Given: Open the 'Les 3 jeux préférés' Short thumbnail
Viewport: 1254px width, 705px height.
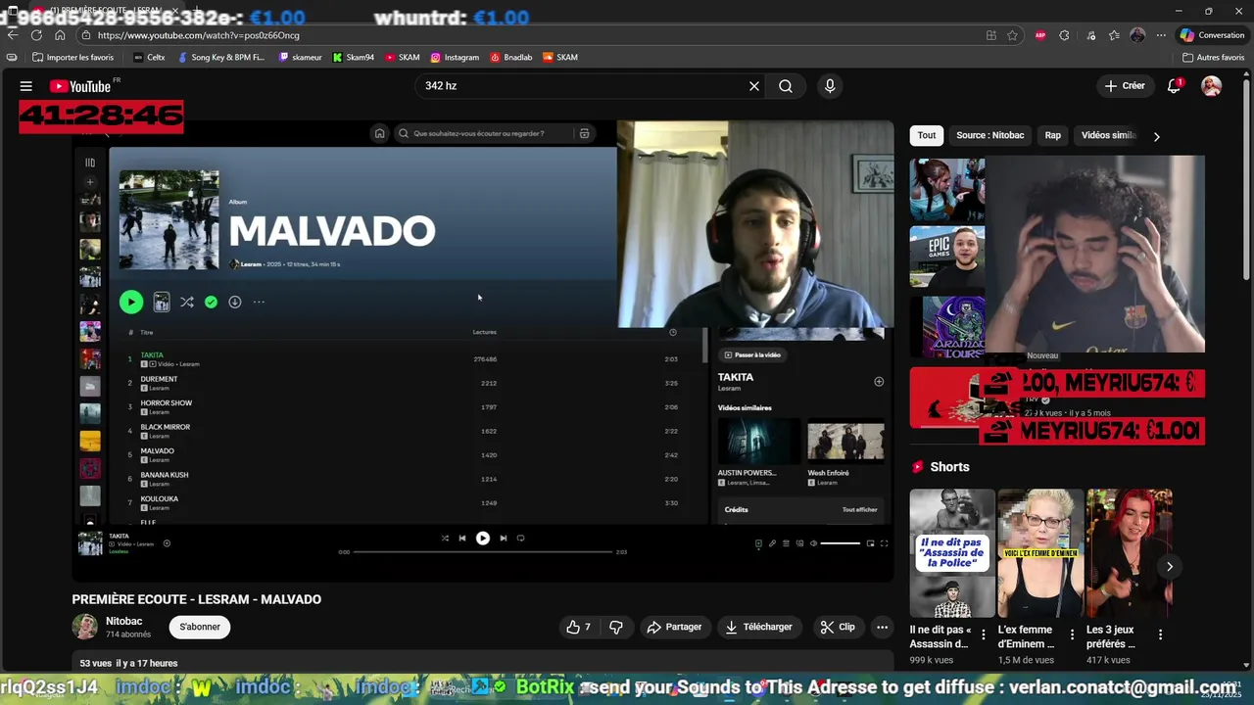Looking at the screenshot, I should (x=1129, y=553).
